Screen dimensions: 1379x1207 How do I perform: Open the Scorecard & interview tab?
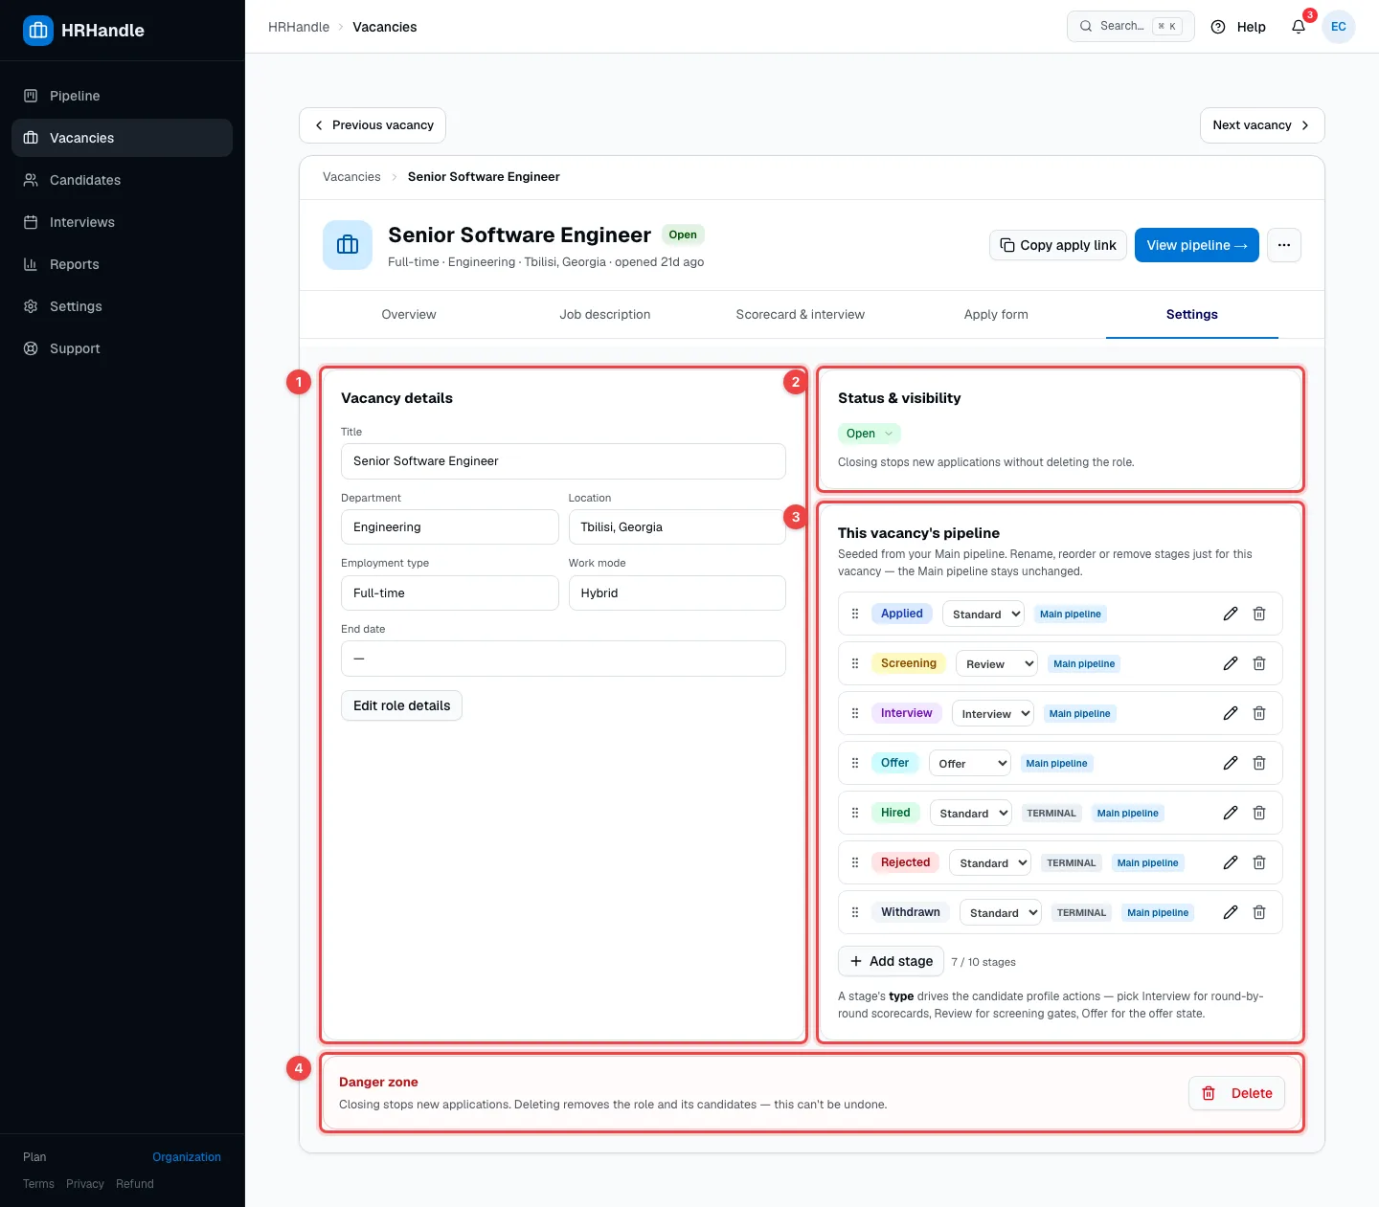coord(801,314)
